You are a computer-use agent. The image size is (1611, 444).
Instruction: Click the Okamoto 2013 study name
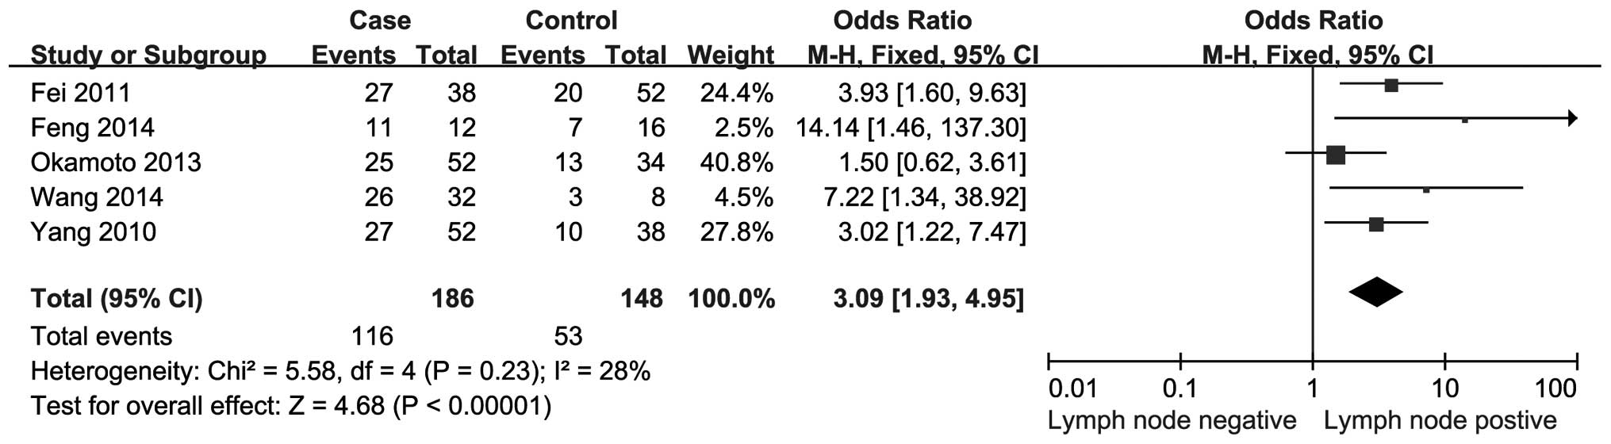pos(116,163)
